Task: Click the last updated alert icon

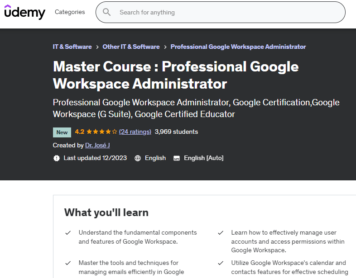Action: 57,158
